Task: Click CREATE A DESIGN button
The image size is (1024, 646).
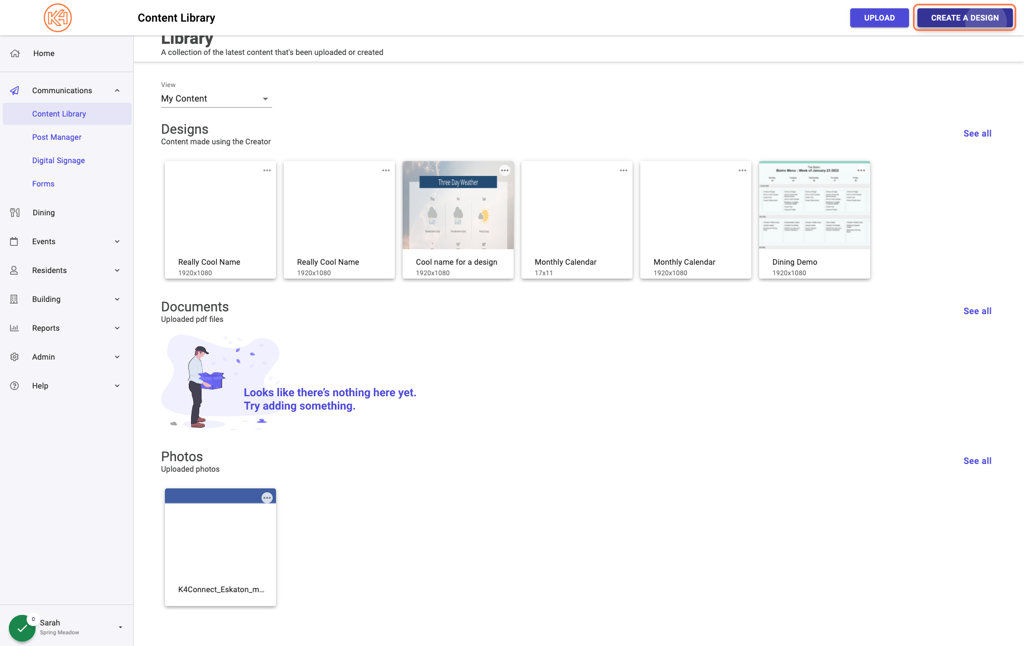Action: [x=965, y=18]
